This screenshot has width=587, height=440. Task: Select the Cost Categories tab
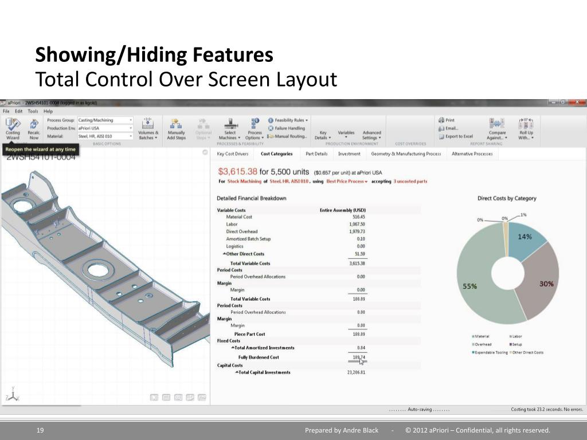pos(277,154)
